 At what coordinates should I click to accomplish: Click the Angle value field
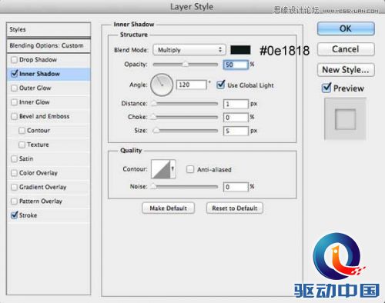click(192, 85)
